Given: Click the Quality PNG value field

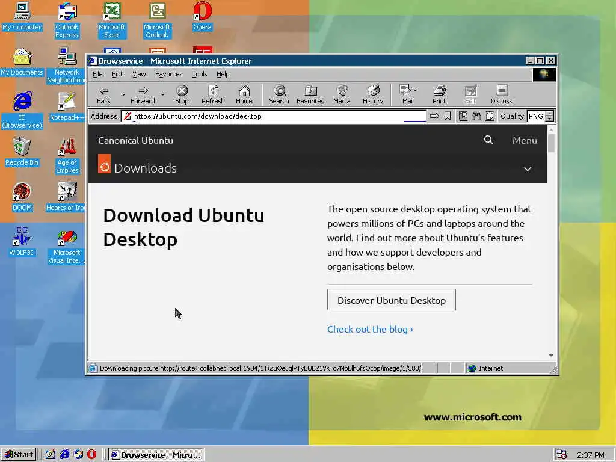Looking at the screenshot, I should coord(536,116).
